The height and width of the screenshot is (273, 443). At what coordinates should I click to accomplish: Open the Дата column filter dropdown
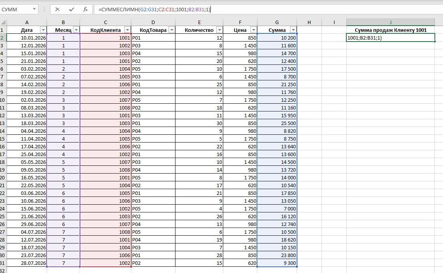tap(43, 30)
